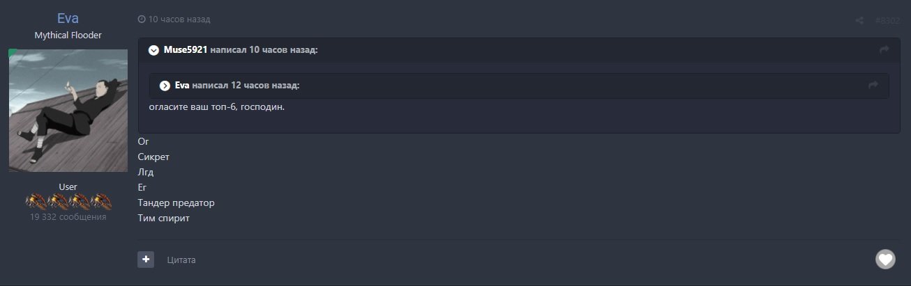Expand the nested Eva quote
911x286 pixels.
(165, 86)
